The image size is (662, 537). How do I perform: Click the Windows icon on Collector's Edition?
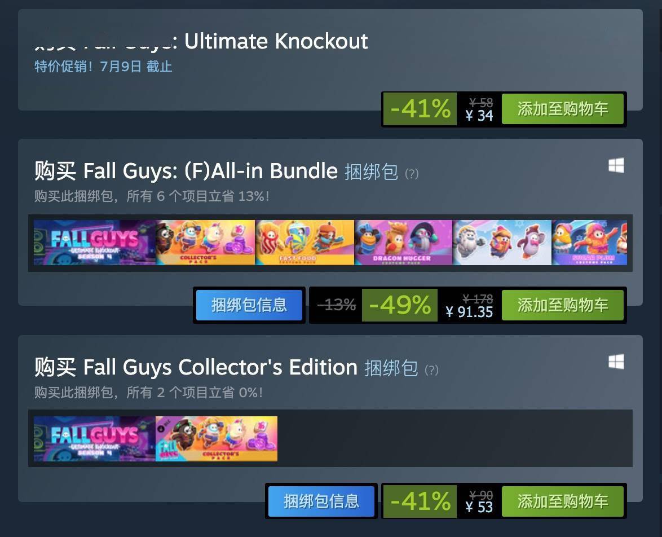(x=616, y=362)
